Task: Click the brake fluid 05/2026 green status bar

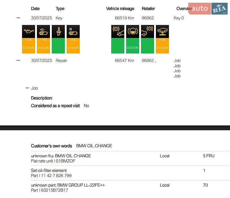Action: tap(133, 46)
